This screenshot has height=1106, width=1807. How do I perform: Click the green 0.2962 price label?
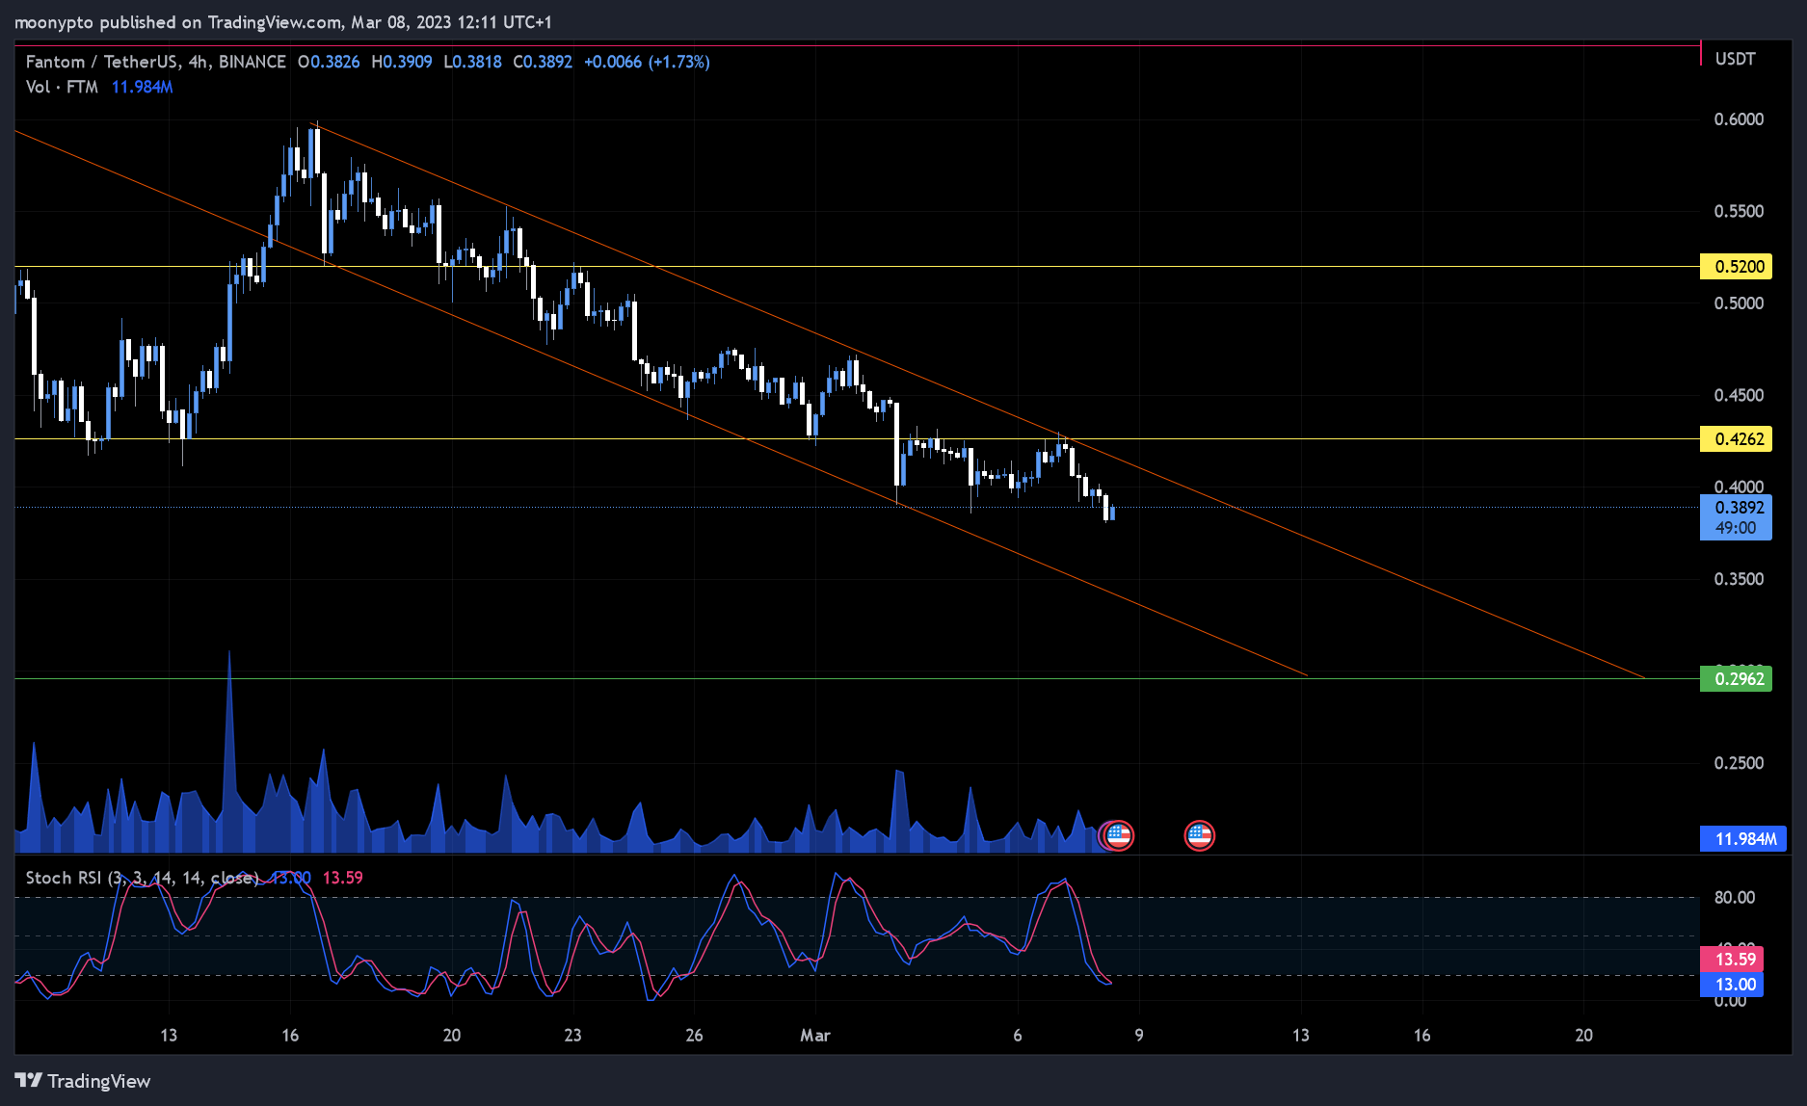tap(1736, 679)
